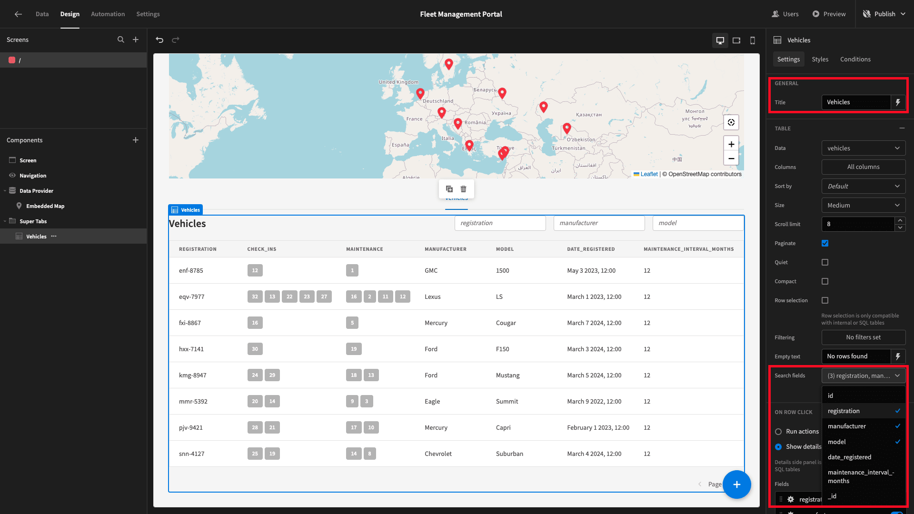Click the blue add row floating button
This screenshot has width=914, height=514.
(x=736, y=484)
